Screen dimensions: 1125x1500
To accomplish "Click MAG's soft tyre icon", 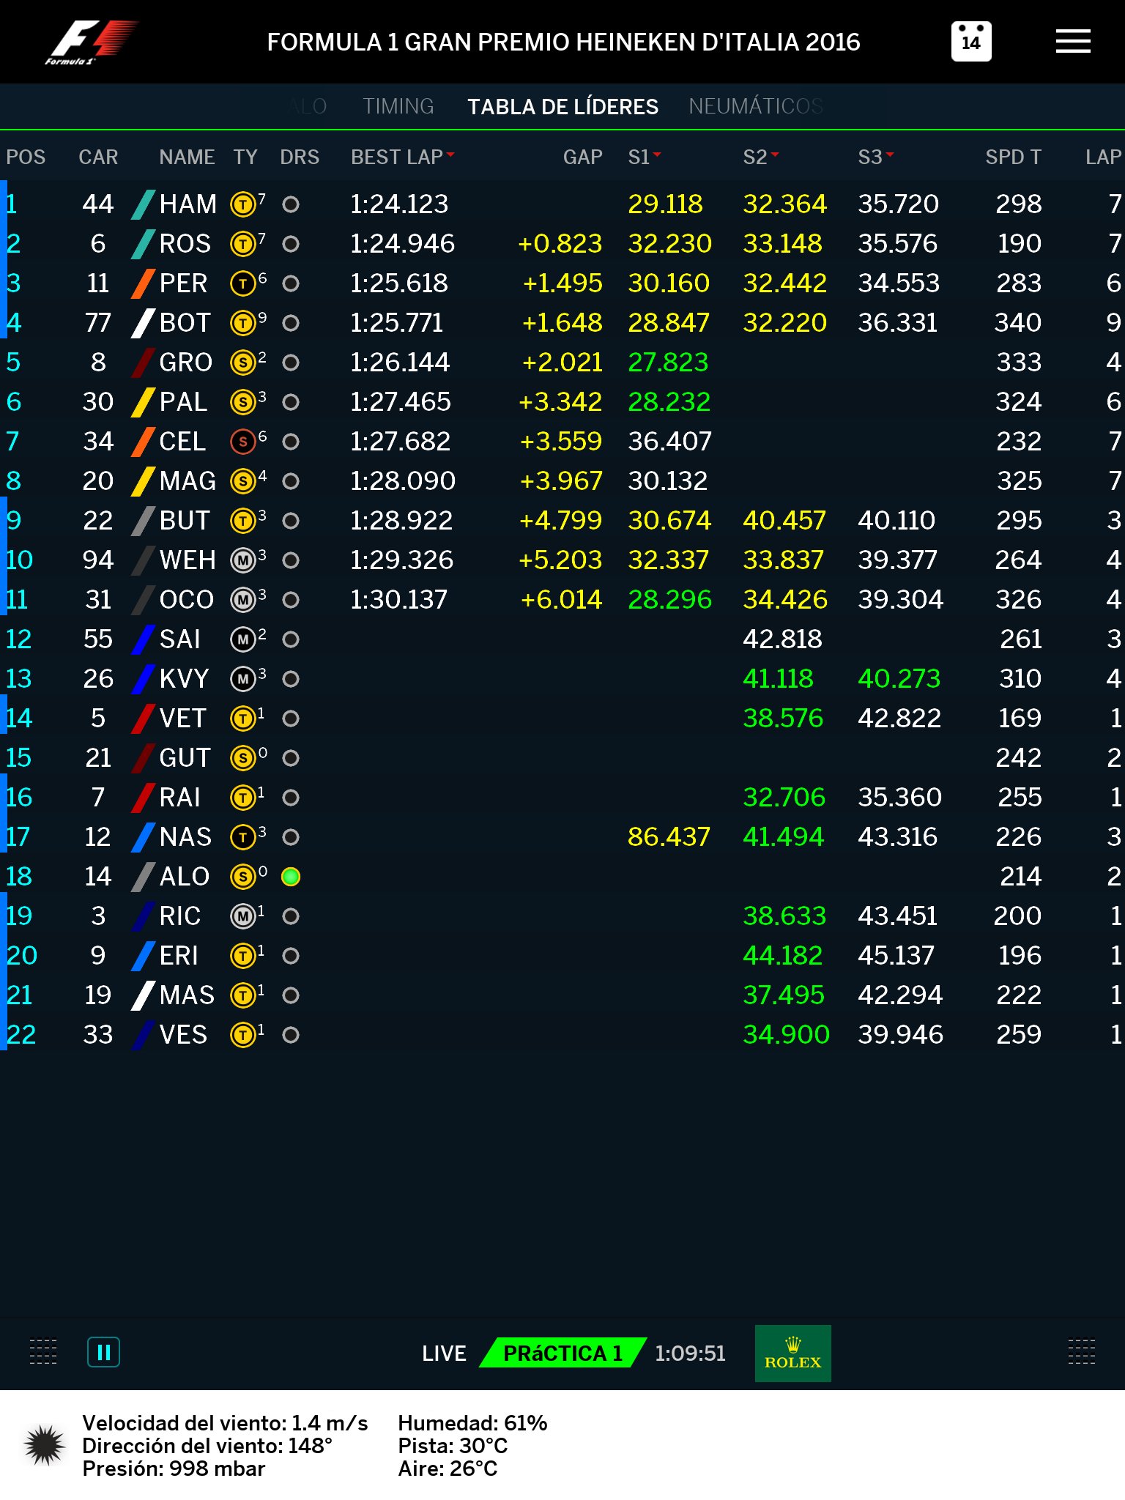I will tap(242, 481).
